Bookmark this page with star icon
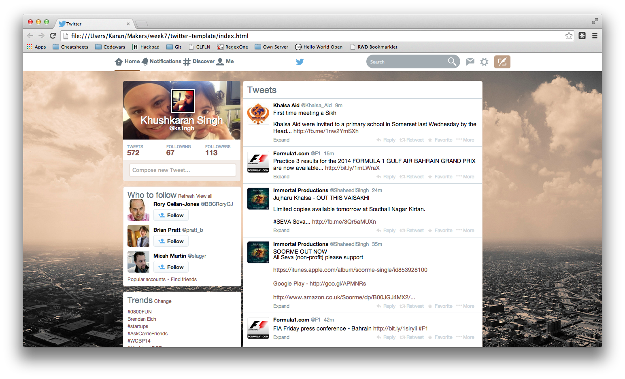 (569, 36)
